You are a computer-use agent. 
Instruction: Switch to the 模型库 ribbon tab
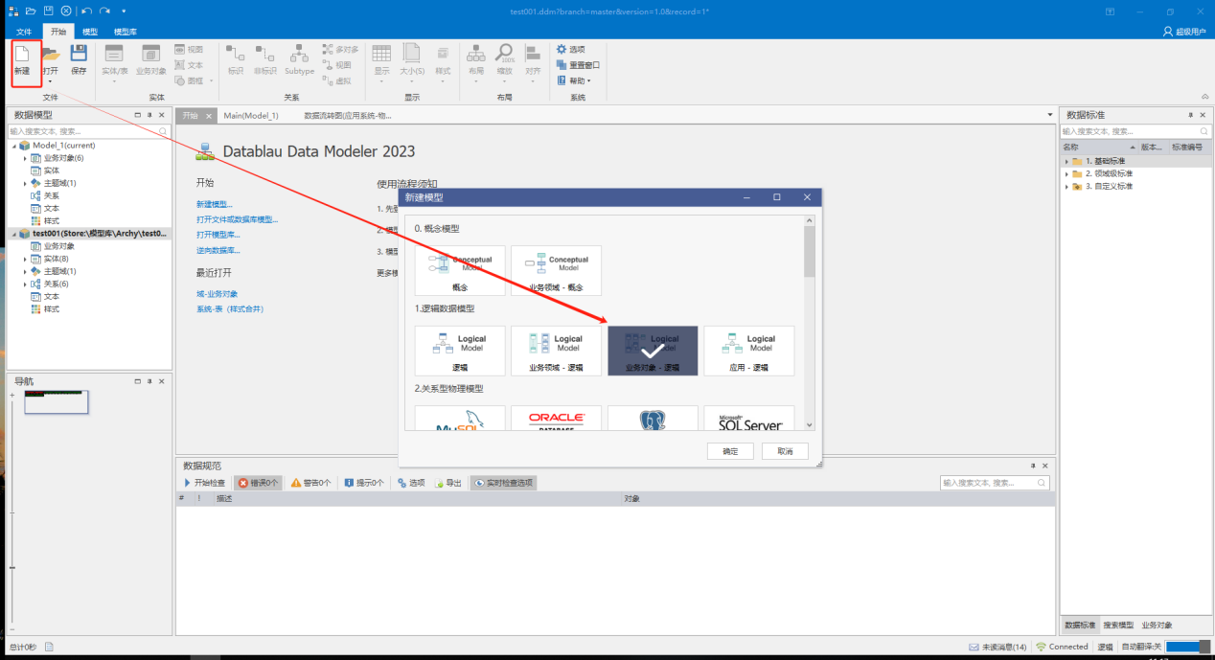pyautogui.click(x=125, y=32)
